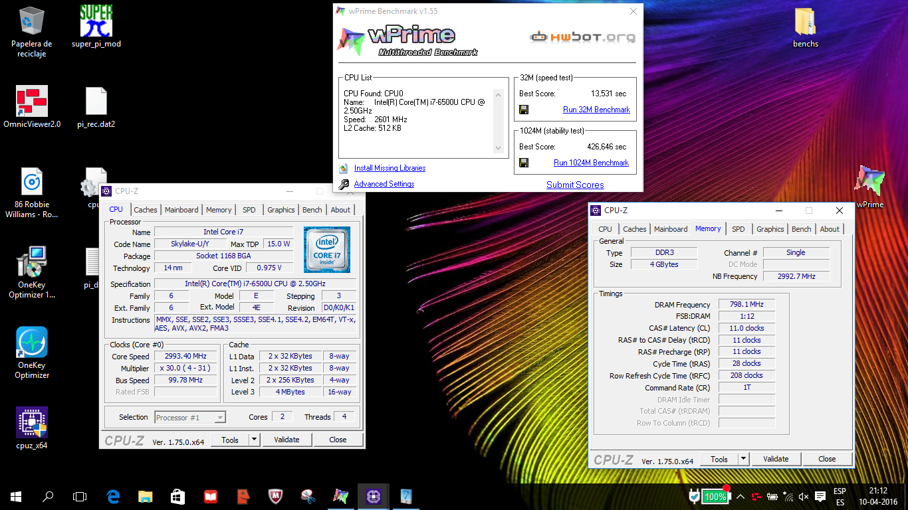The height and width of the screenshot is (510, 908).
Task: Click Install Missing Libraries link
Action: [390, 168]
